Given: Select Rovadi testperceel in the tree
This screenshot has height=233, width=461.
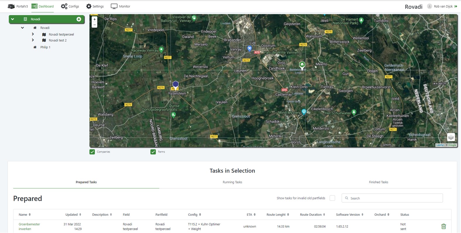Looking at the screenshot, I should [61, 34].
